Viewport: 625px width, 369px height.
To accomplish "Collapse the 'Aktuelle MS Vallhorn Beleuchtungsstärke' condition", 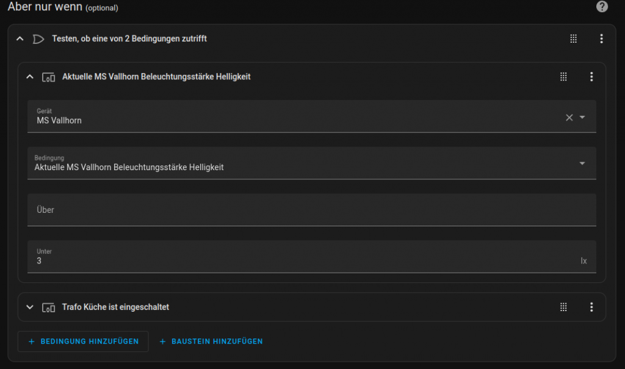I will pos(30,77).
